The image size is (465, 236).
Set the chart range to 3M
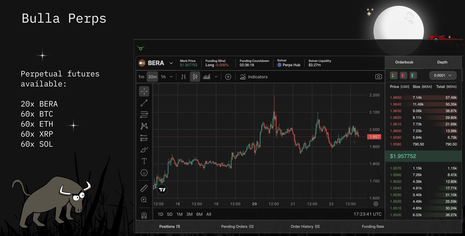click(x=189, y=214)
